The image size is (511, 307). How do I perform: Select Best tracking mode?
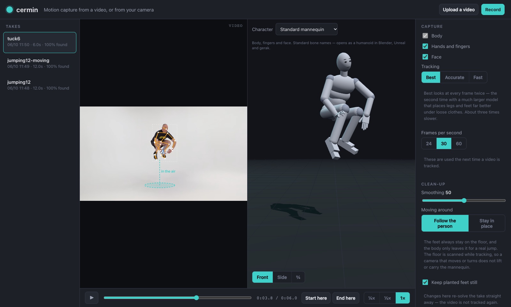pos(431,77)
